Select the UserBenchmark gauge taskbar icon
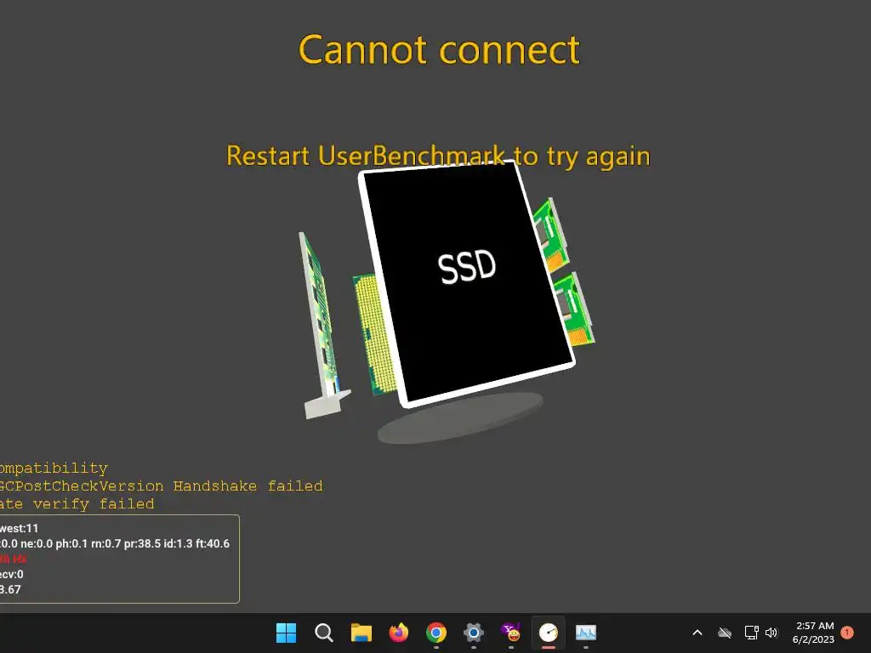This screenshot has width=871, height=653. (549, 633)
